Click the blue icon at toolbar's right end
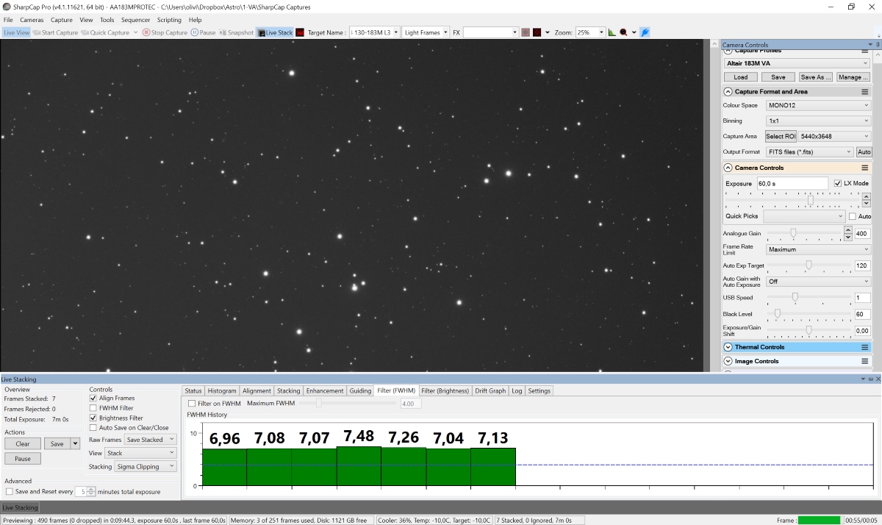The height and width of the screenshot is (525, 882). tap(645, 32)
